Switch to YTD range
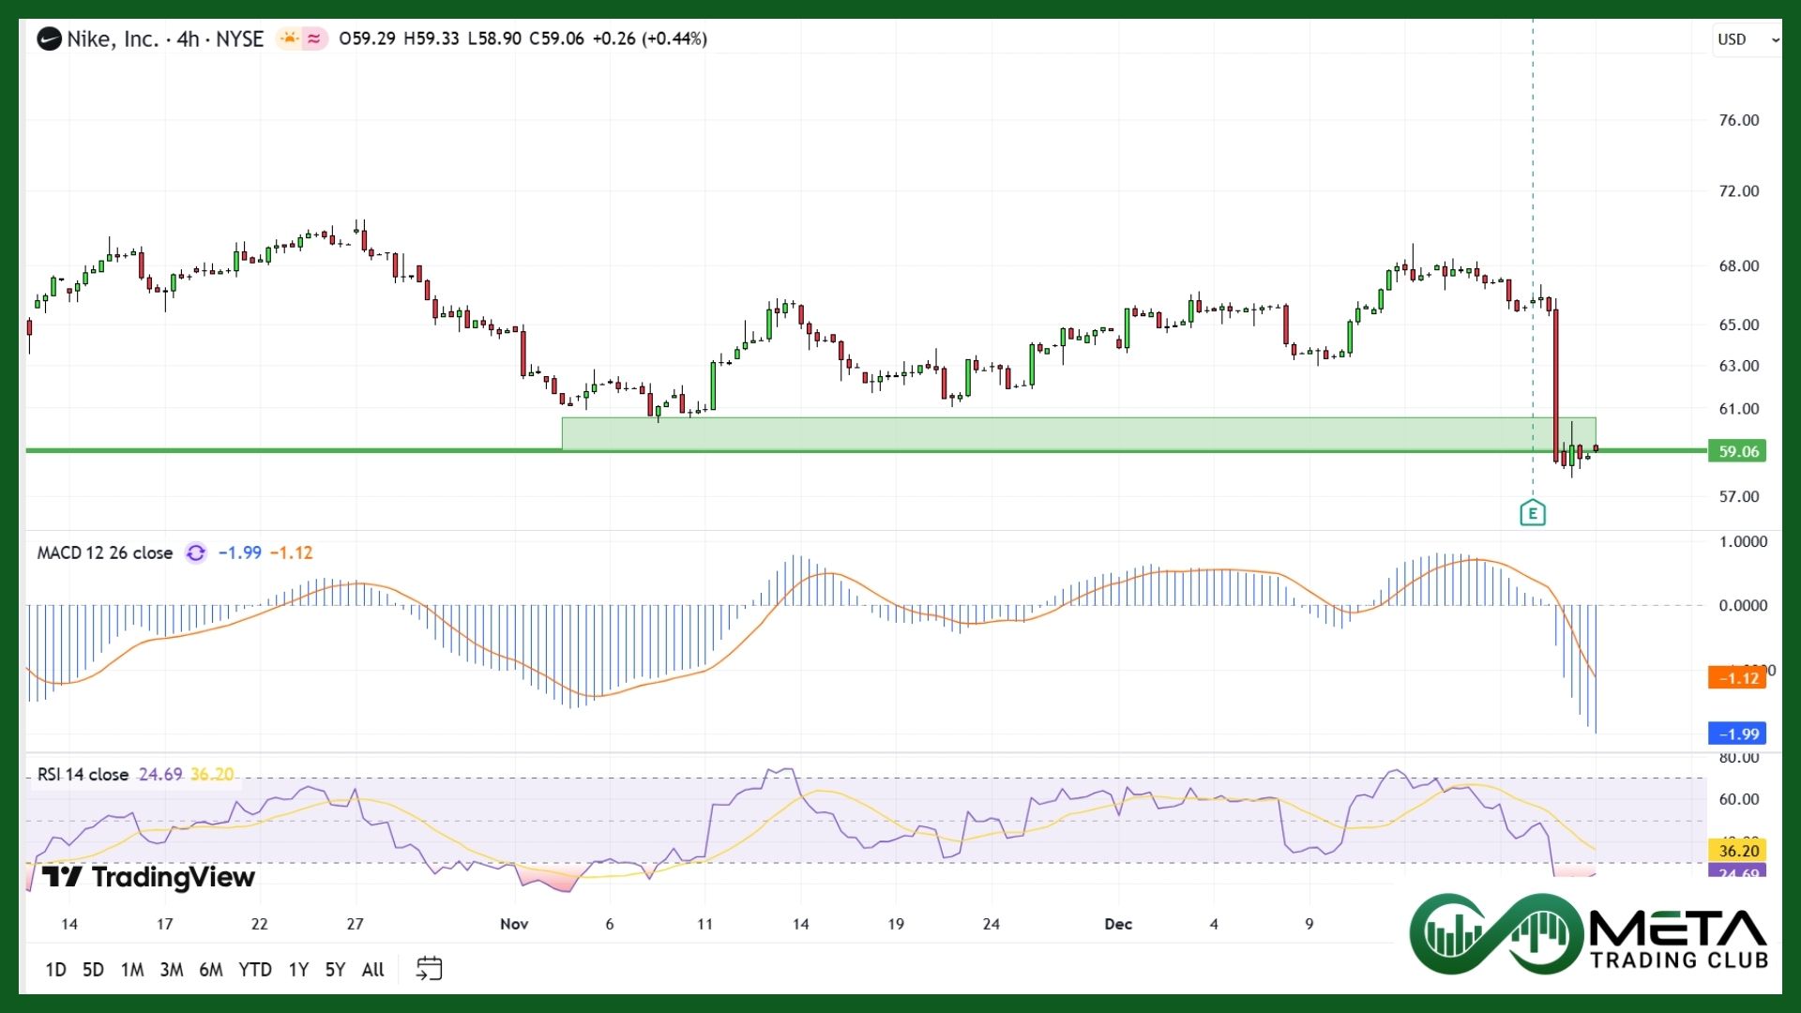 (x=254, y=970)
